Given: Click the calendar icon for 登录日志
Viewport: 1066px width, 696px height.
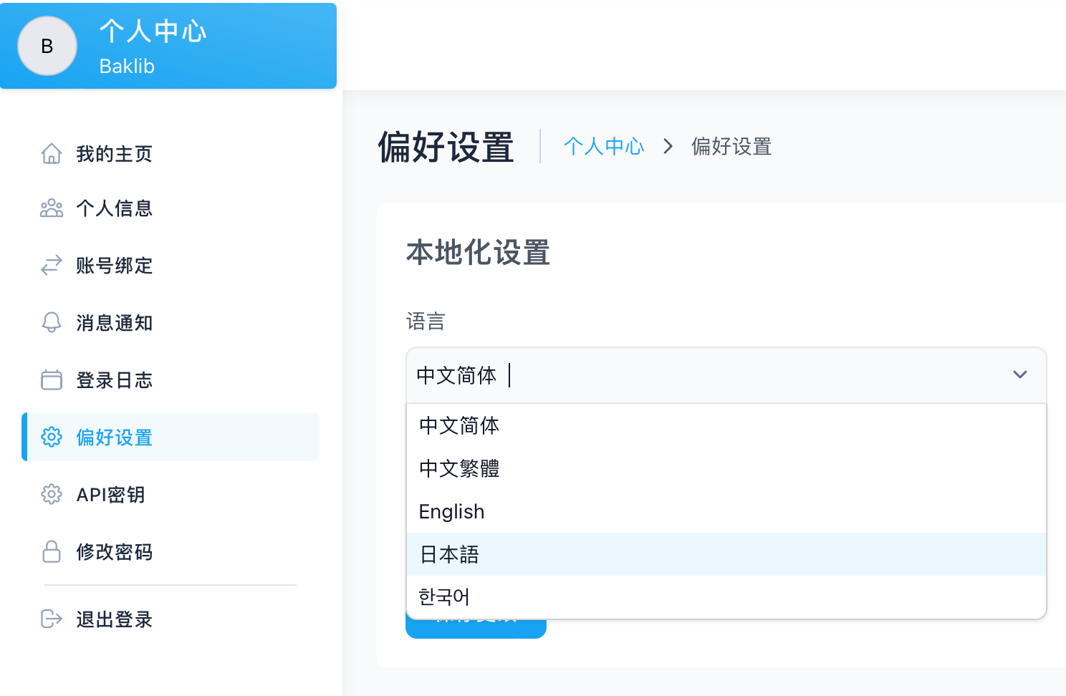Looking at the screenshot, I should pyautogui.click(x=52, y=380).
